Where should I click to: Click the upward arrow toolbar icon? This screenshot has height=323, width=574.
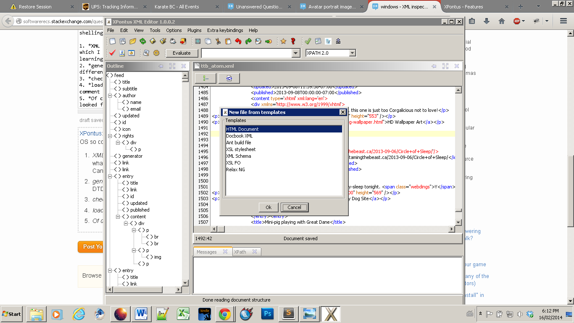338,41
